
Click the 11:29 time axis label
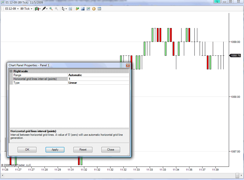(x=58, y=170)
